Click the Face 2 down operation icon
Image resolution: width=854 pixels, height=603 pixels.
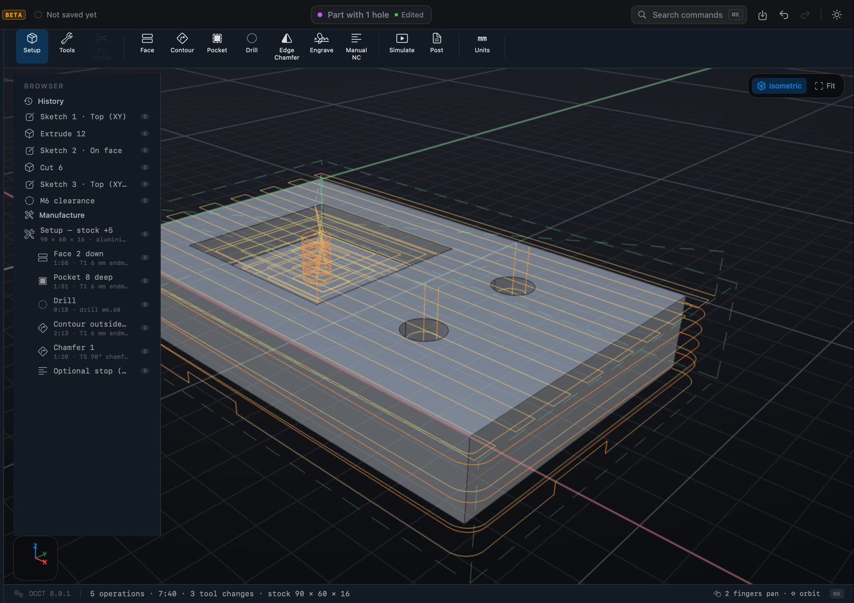43,258
